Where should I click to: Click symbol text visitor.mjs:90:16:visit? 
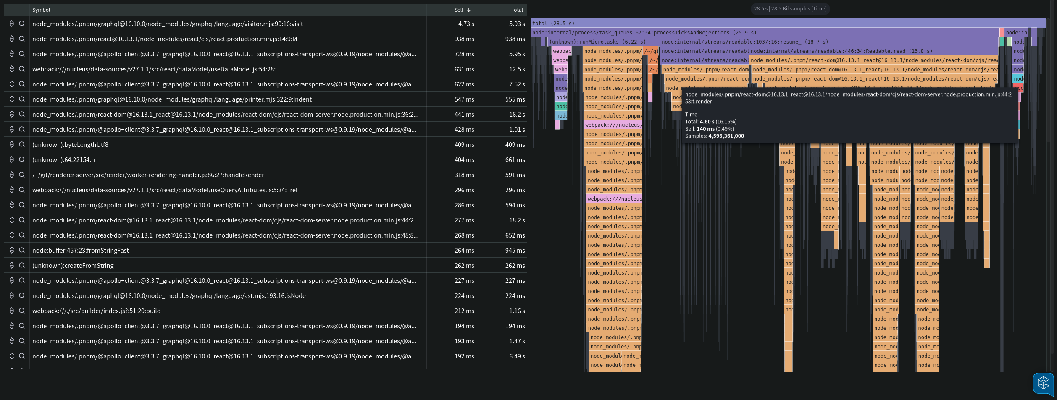pyautogui.click(x=168, y=24)
